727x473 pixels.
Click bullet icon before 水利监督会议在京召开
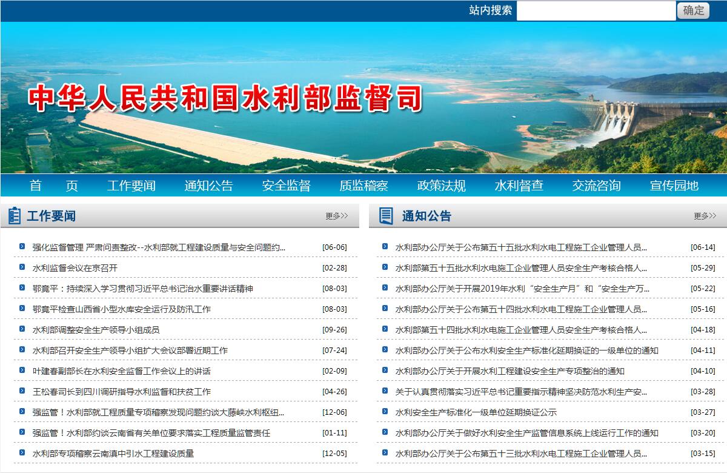[22, 267]
